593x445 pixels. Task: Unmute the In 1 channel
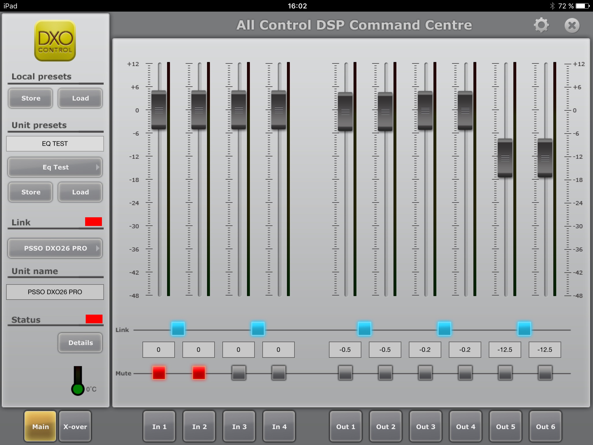pos(159,373)
